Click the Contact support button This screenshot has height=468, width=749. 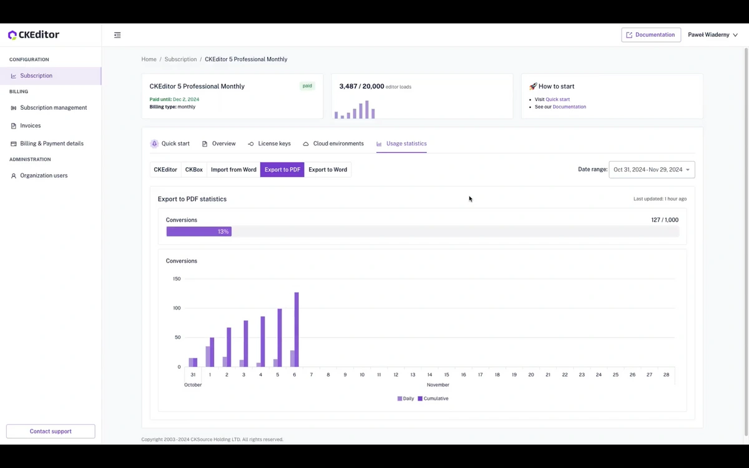51,431
